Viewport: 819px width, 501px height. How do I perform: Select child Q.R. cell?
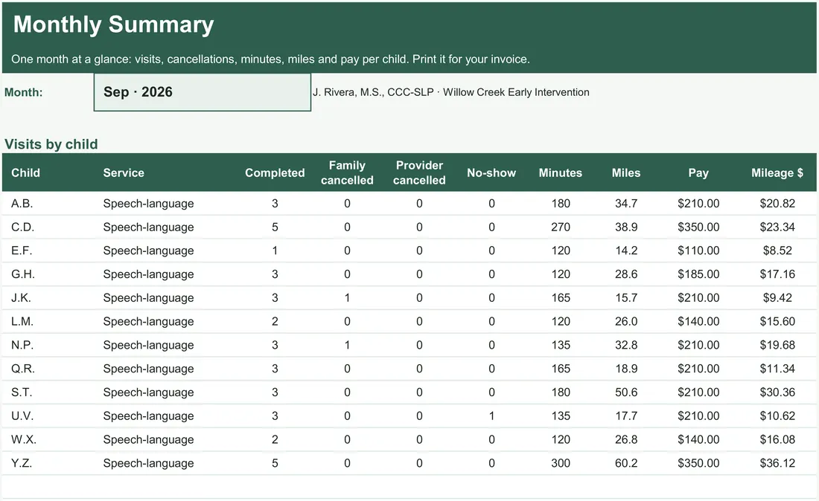click(23, 369)
